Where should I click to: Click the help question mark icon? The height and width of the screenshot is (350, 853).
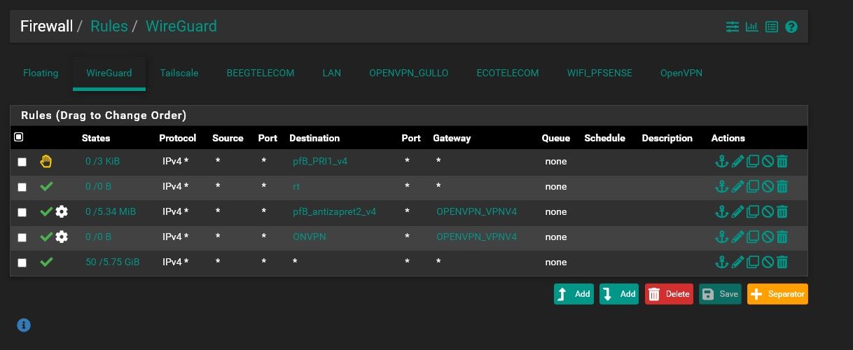coord(791,27)
